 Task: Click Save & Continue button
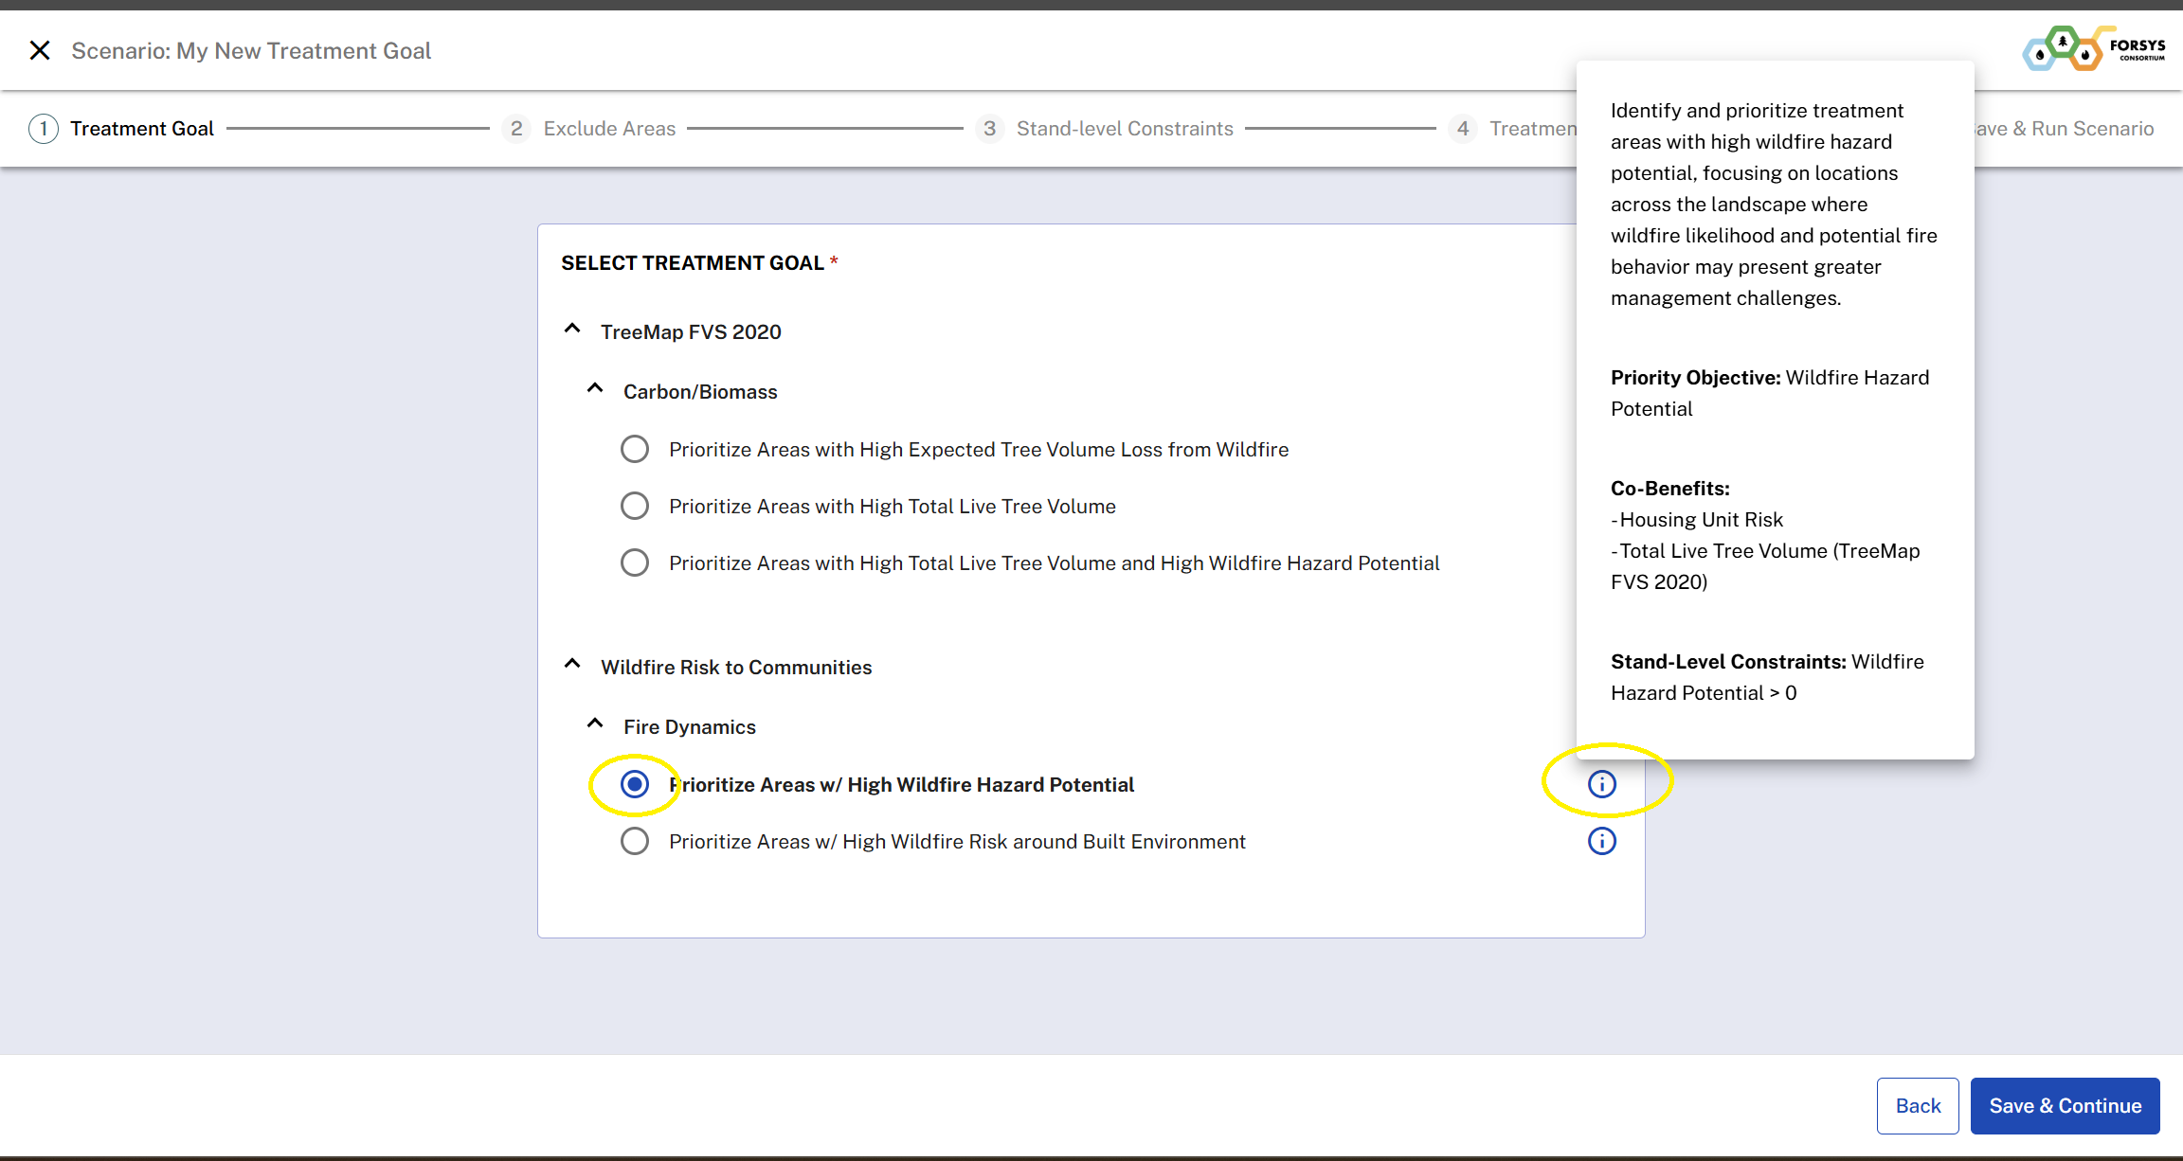[2065, 1106]
